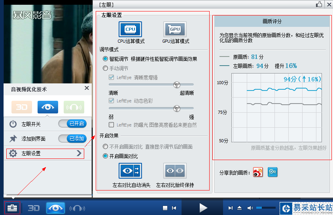Select the left-eye tab in optimization panel
The height and width of the screenshot is (215, 333).
(48, 107)
